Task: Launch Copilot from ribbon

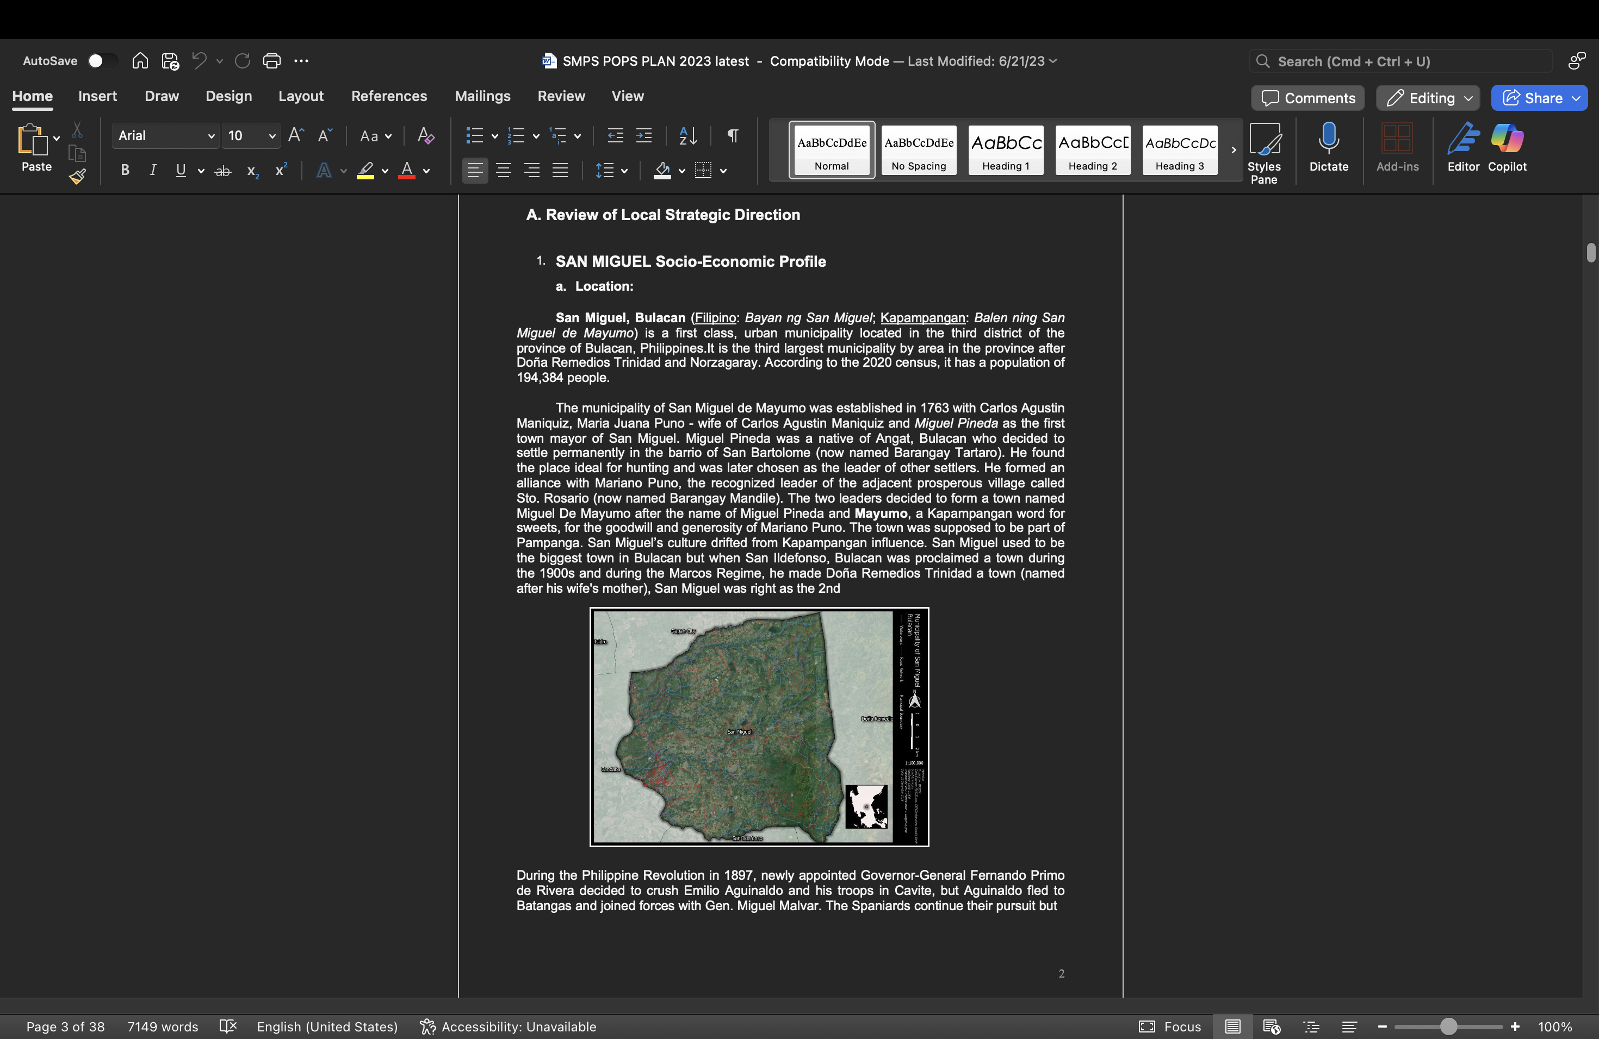Action: 1507,147
